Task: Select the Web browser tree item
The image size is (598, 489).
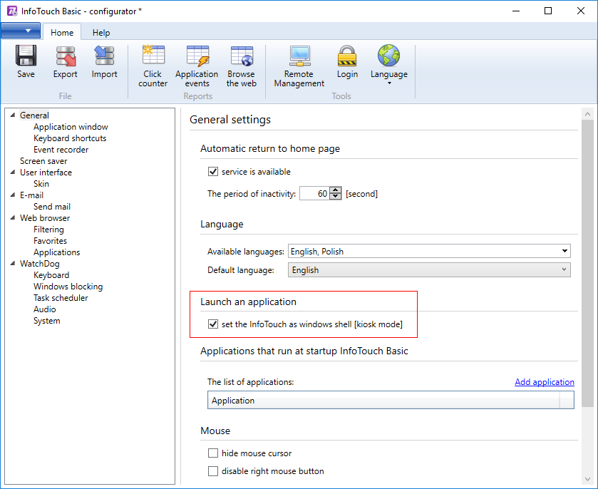Action: [x=45, y=218]
